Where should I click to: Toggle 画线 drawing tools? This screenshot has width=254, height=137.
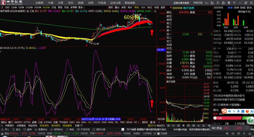(x=136, y=7)
